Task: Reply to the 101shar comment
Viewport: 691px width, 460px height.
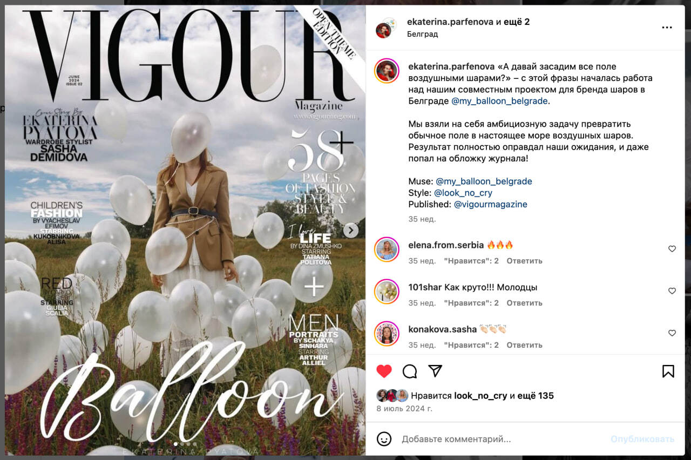Action: pos(524,303)
